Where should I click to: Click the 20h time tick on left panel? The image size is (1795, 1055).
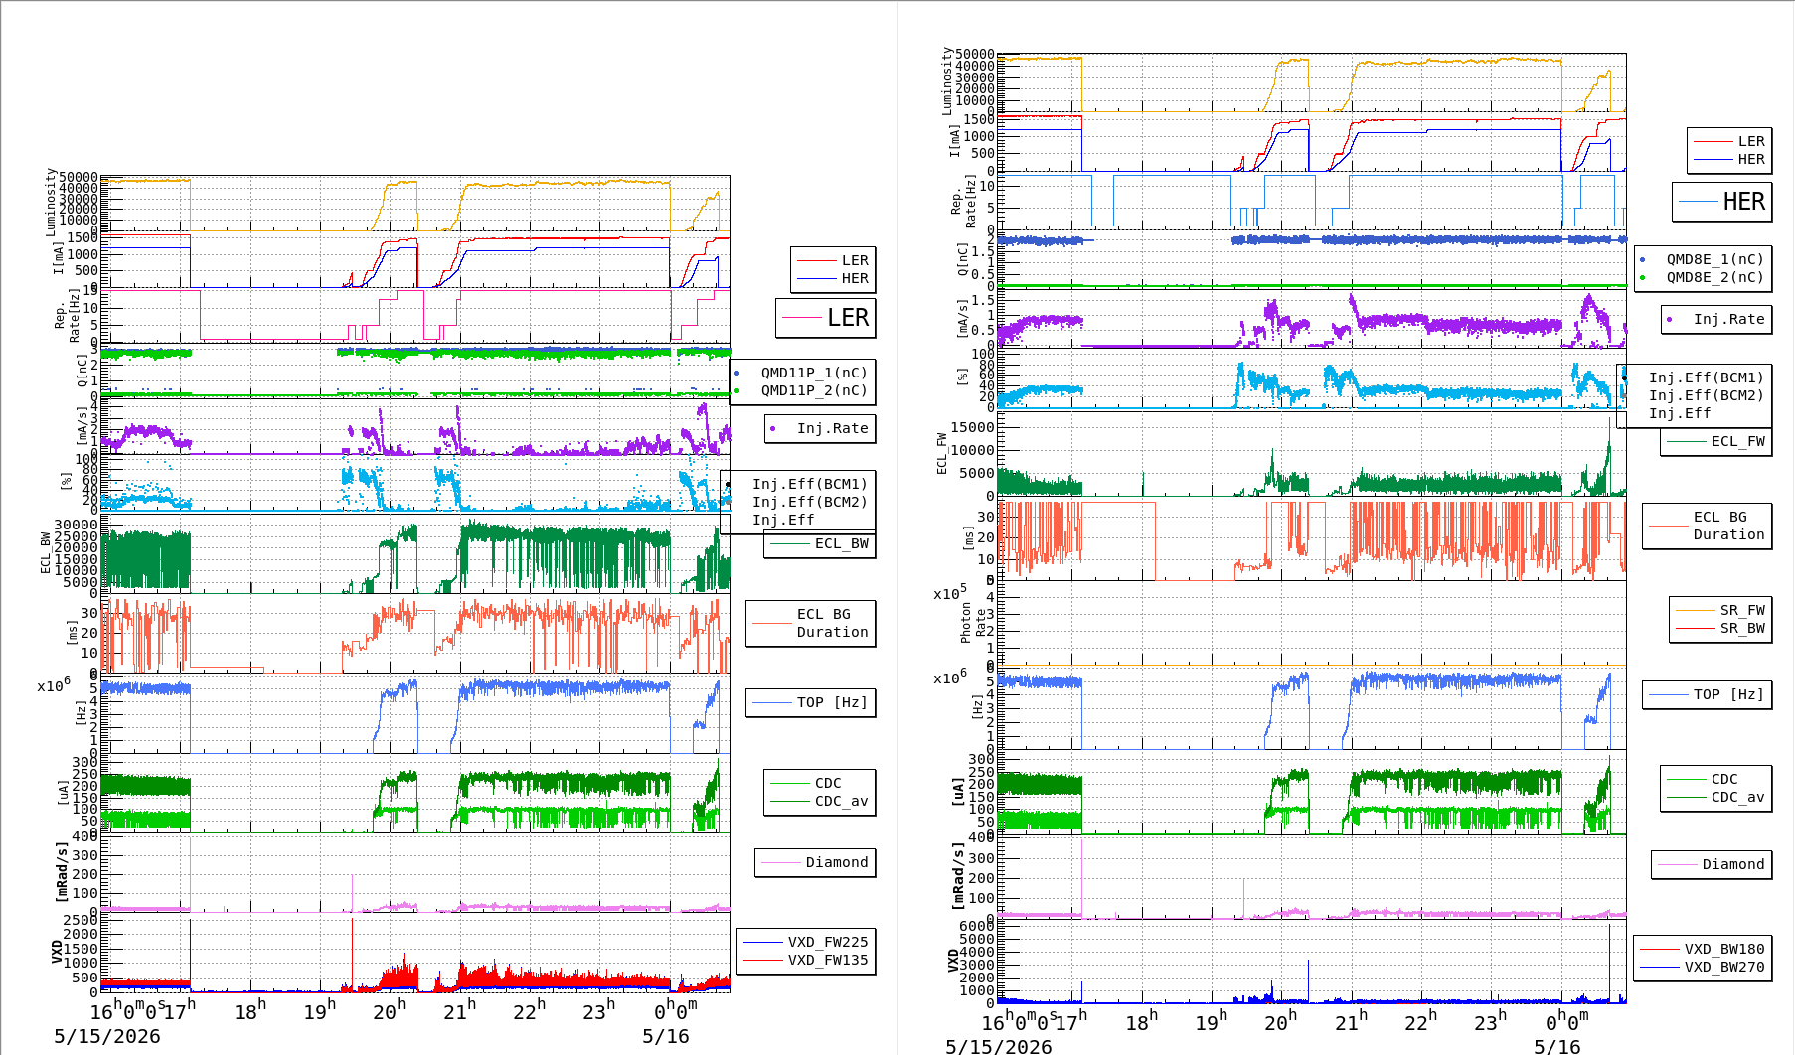[x=389, y=1011]
